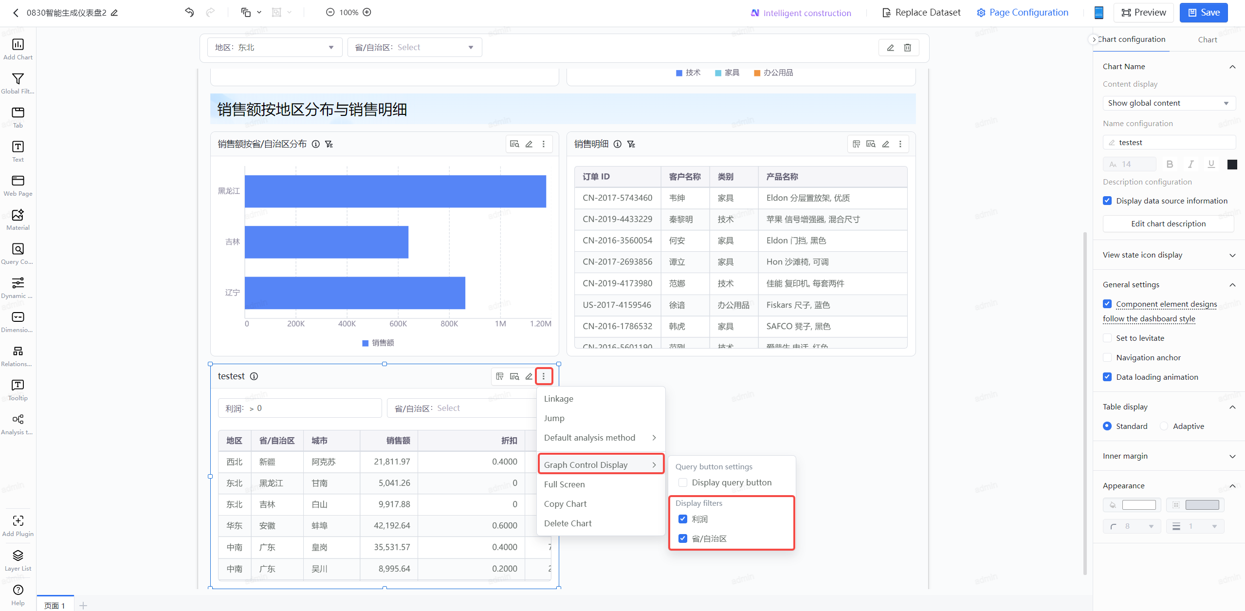This screenshot has height=611, width=1245.
Task: Open the Dimension component icon
Action: point(18,317)
